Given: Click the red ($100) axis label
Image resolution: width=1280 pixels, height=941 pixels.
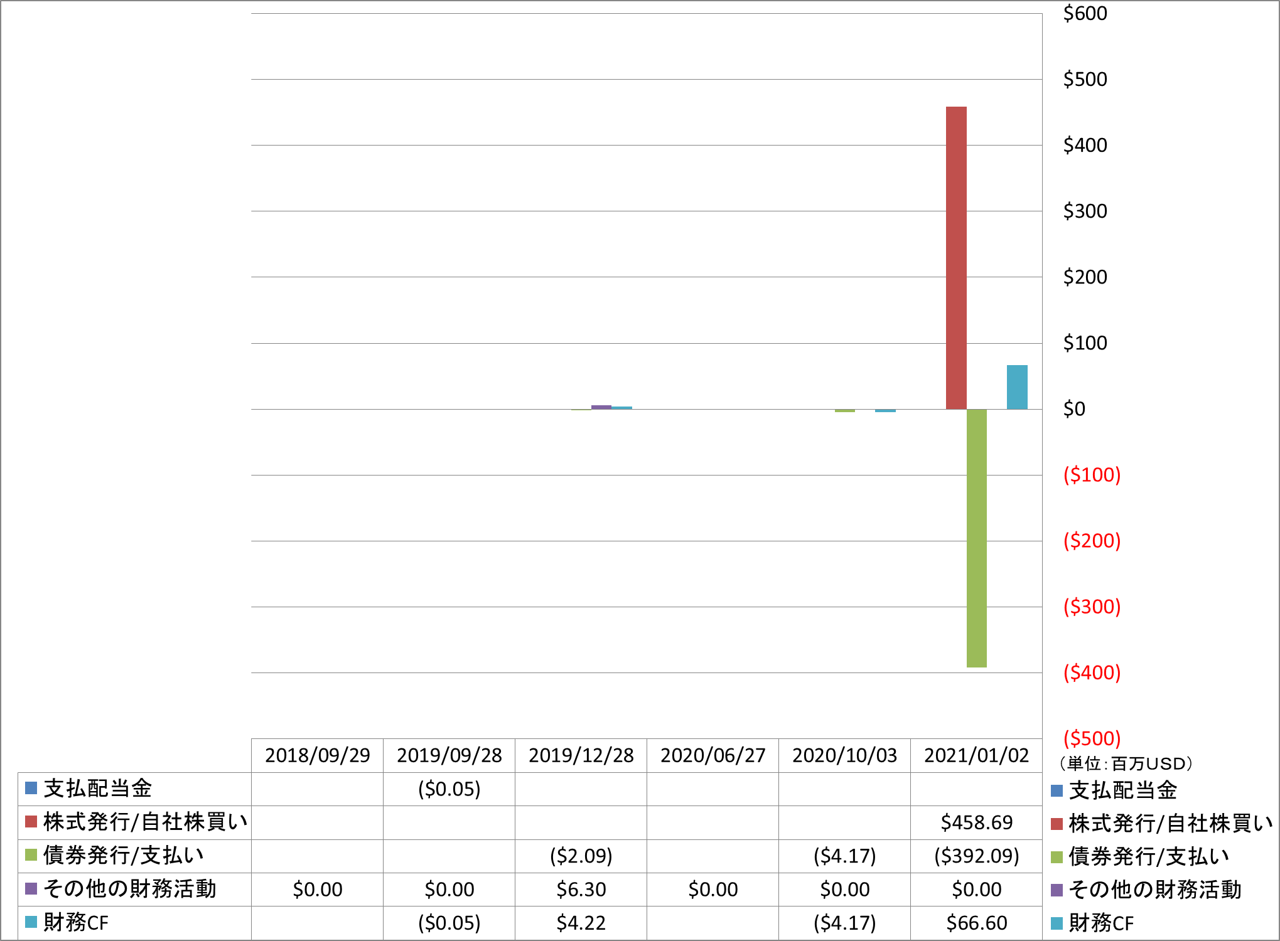Looking at the screenshot, I should (1092, 475).
